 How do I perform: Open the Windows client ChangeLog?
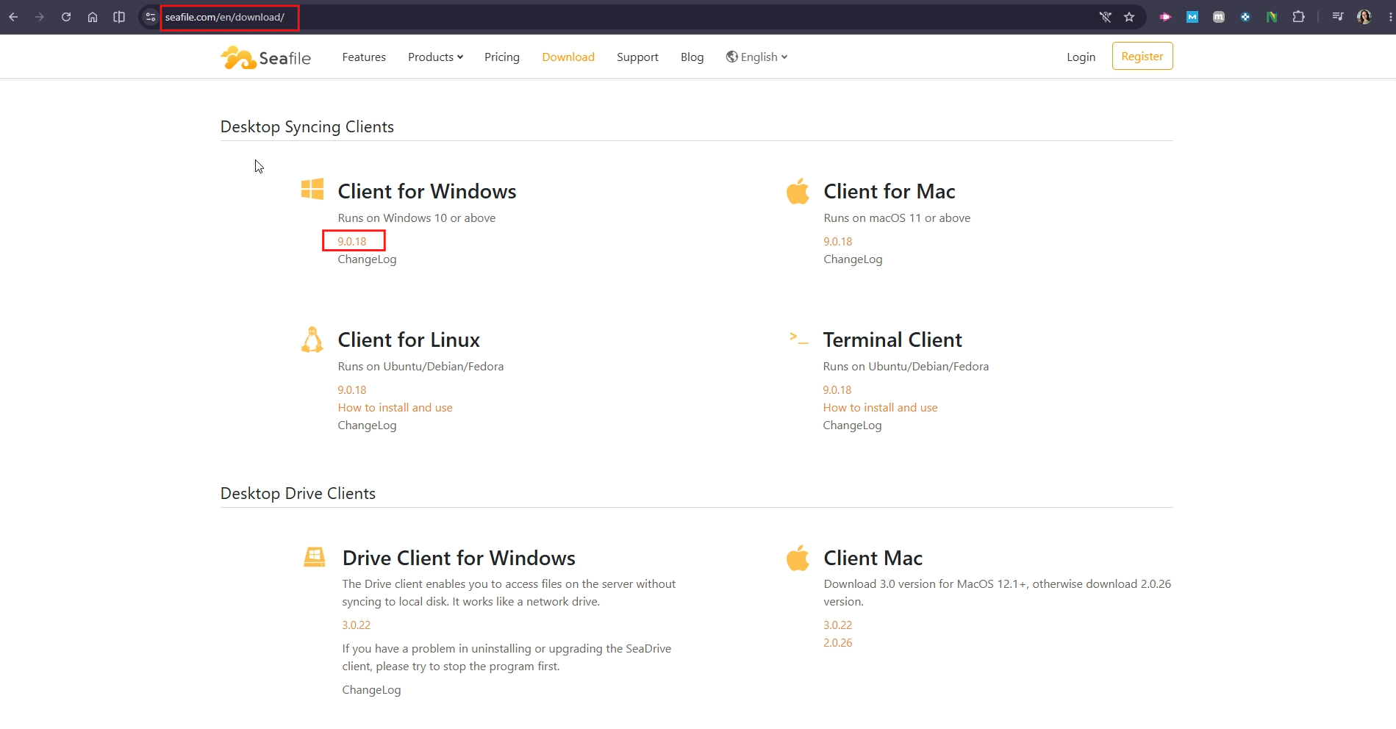367,259
